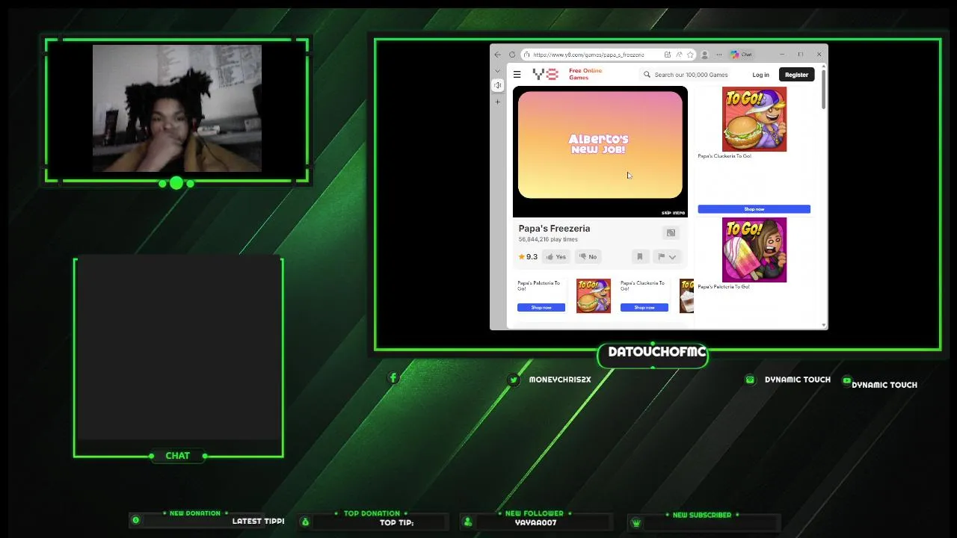Click the scrollbar down arrow

pos(824,325)
